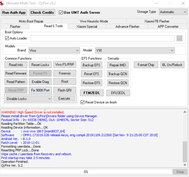Click the Reset Locks button
Viewport: 189px width, 177px height.
(40, 65)
